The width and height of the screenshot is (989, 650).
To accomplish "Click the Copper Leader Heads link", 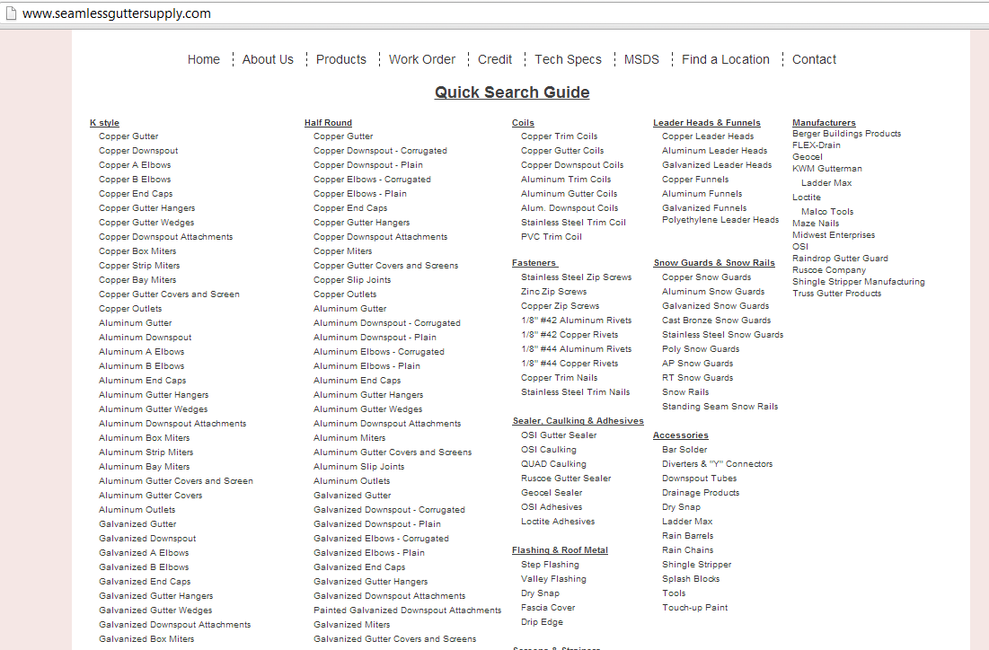I will coord(708,136).
